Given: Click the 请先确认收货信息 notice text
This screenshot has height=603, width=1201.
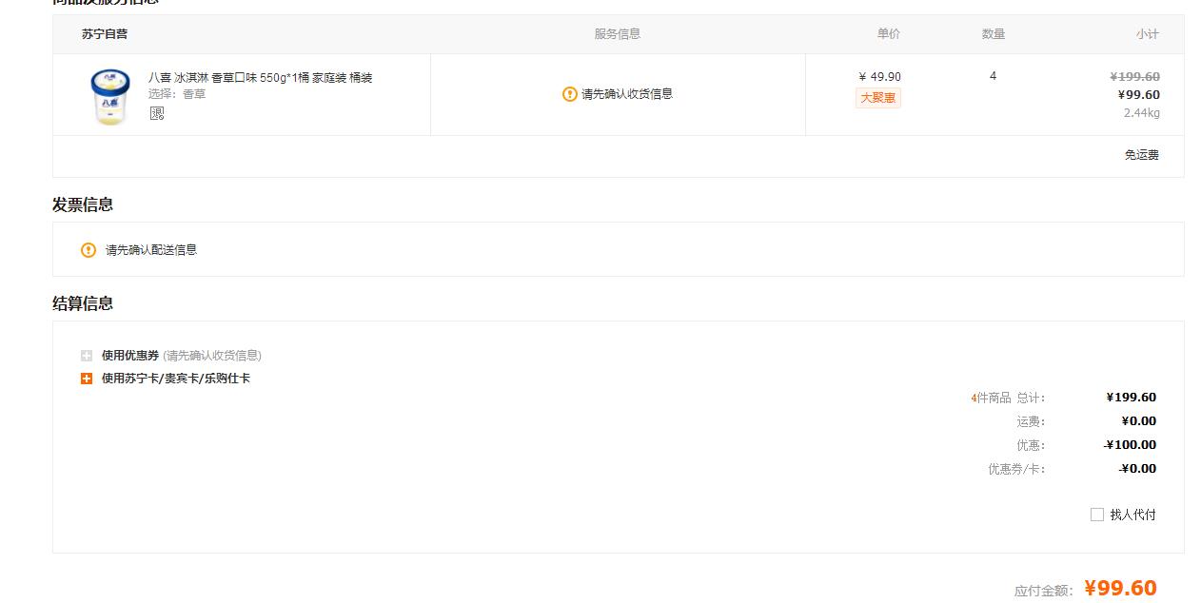Looking at the screenshot, I should point(627,94).
